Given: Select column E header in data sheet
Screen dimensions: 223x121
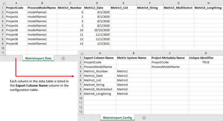Looking at the screenshot, I should 123,3.
